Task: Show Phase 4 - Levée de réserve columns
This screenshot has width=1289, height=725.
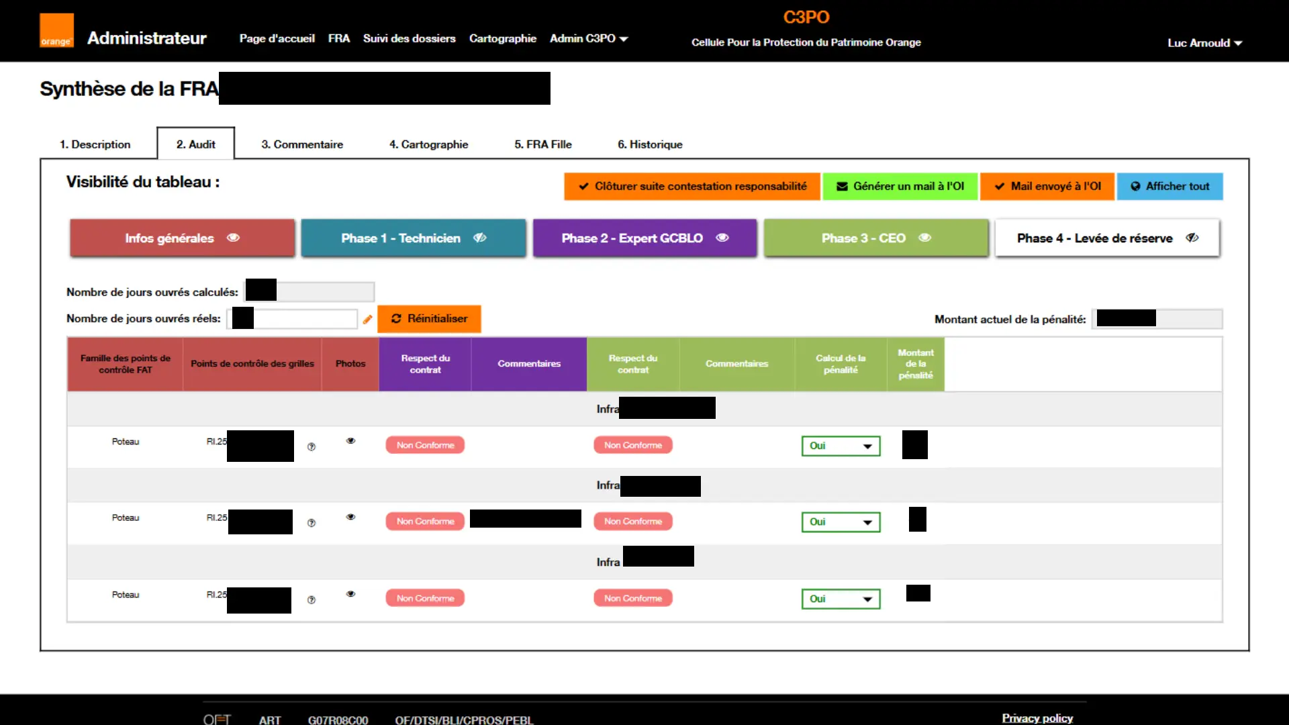Action: 1106,238
